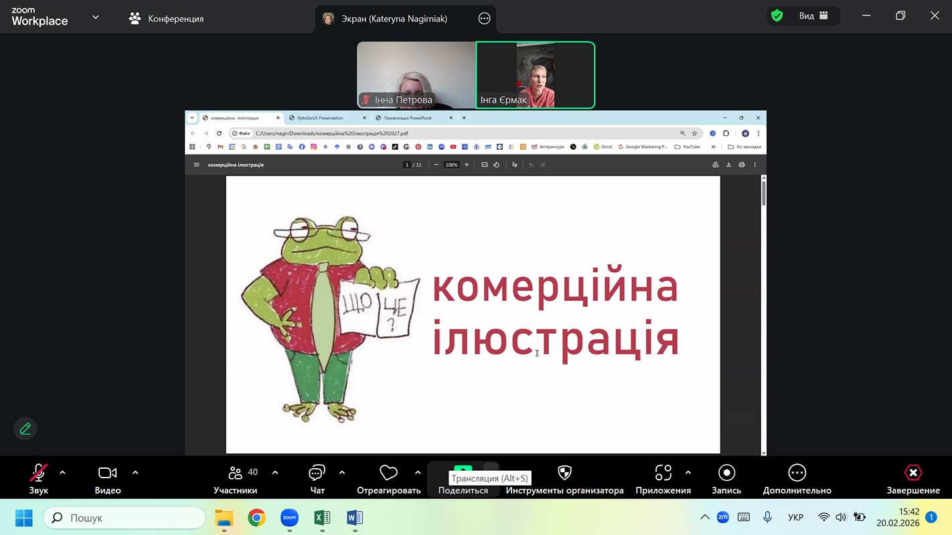The width and height of the screenshot is (952, 535).
Task: Click the Windows taskbar Пошук search box
Action: point(125,518)
